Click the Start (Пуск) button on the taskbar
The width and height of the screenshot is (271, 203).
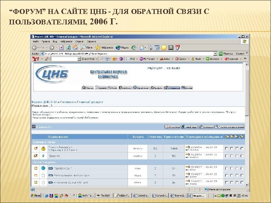pyautogui.click(x=36, y=195)
